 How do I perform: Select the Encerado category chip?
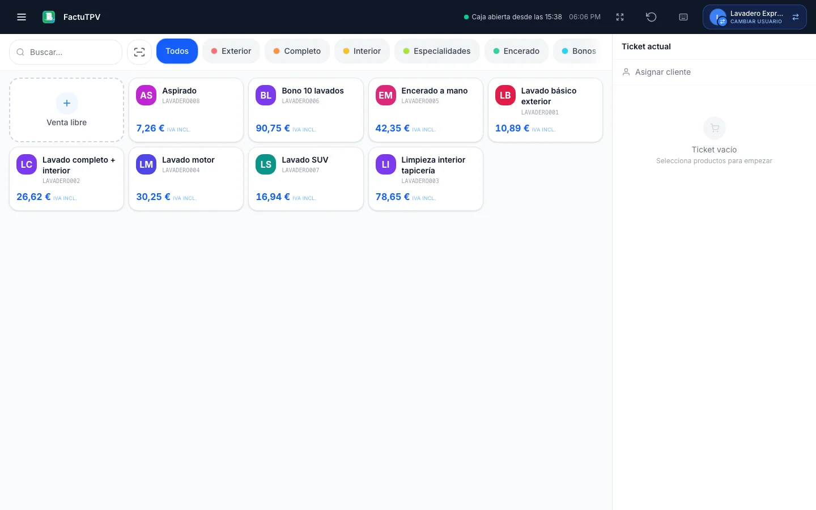(516, 51)
